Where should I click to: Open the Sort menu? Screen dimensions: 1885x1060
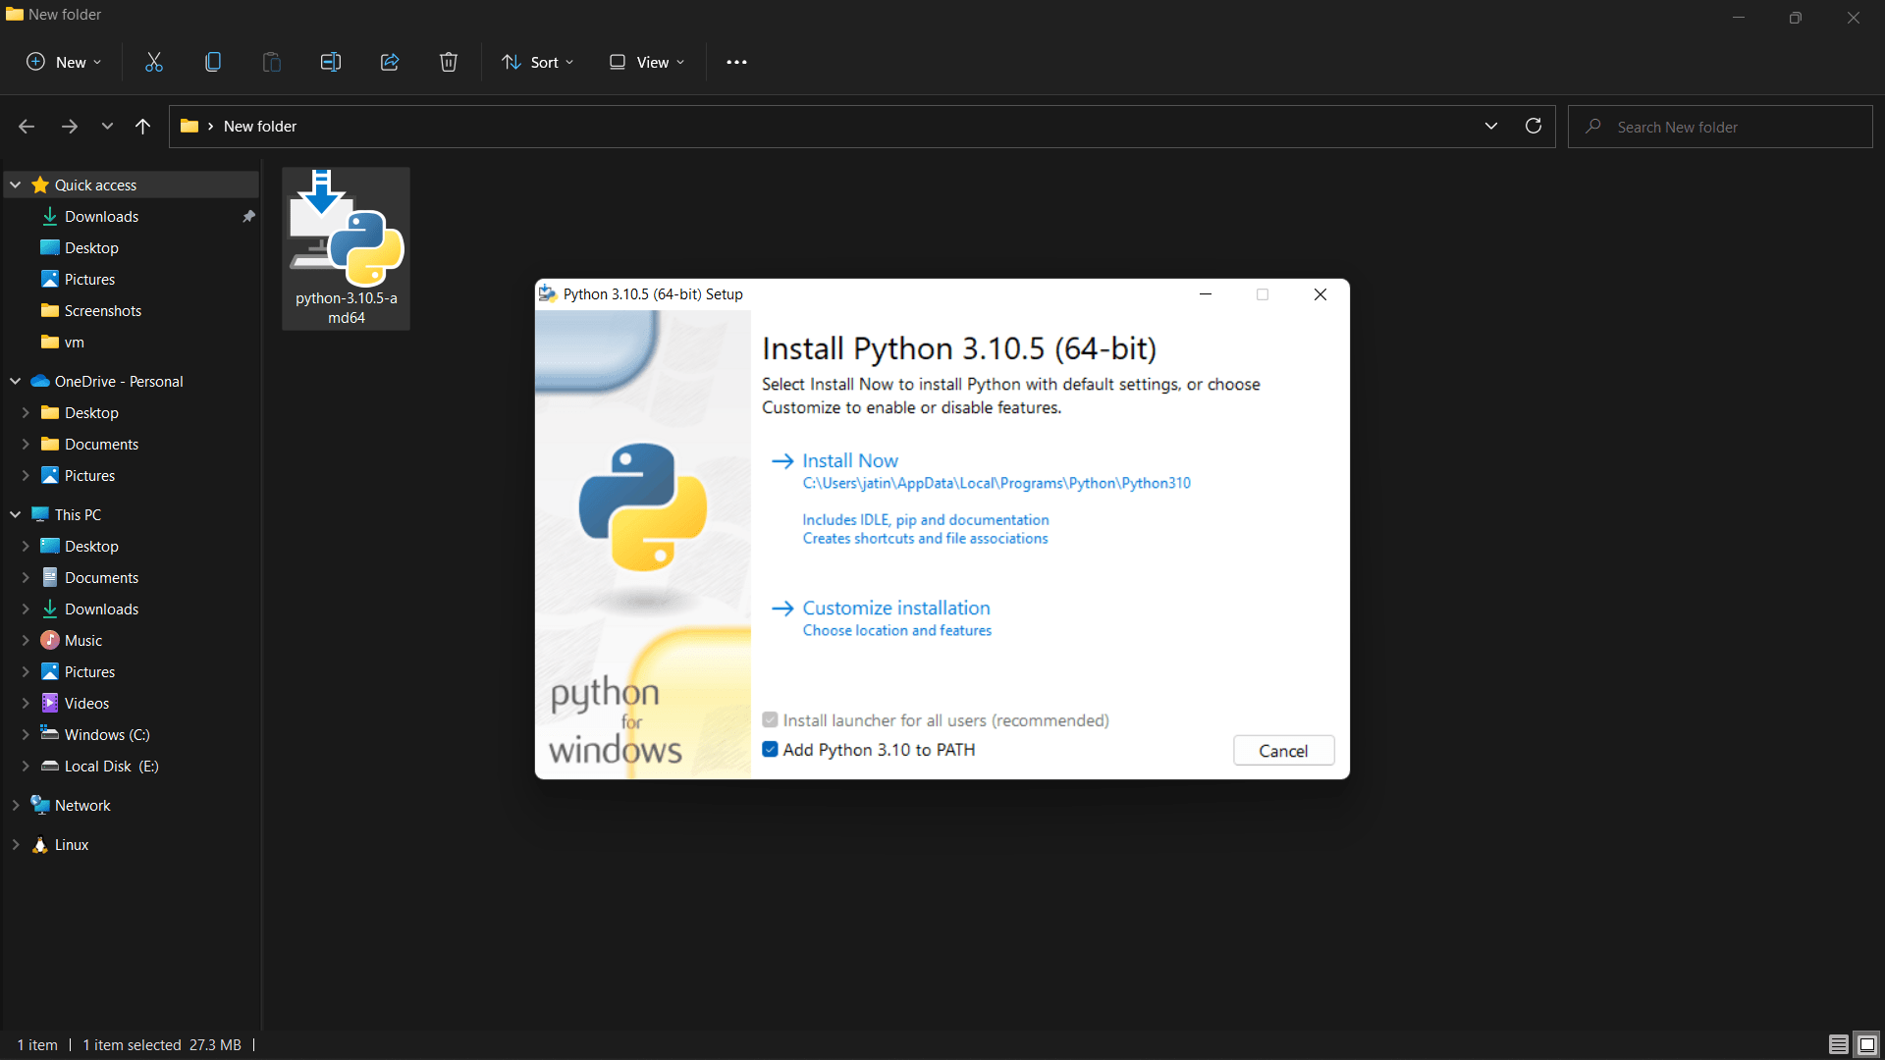click(x=538, y=62)
